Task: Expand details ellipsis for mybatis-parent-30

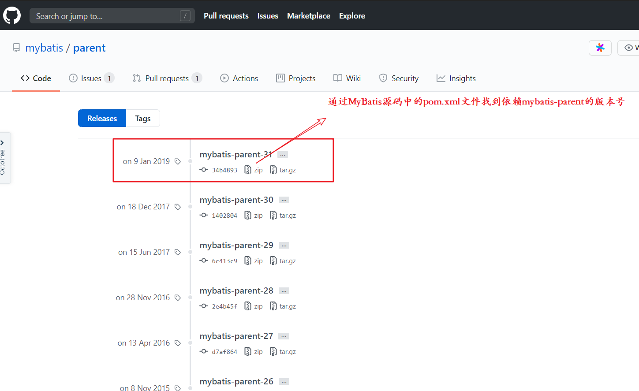Action: [284, 200]
